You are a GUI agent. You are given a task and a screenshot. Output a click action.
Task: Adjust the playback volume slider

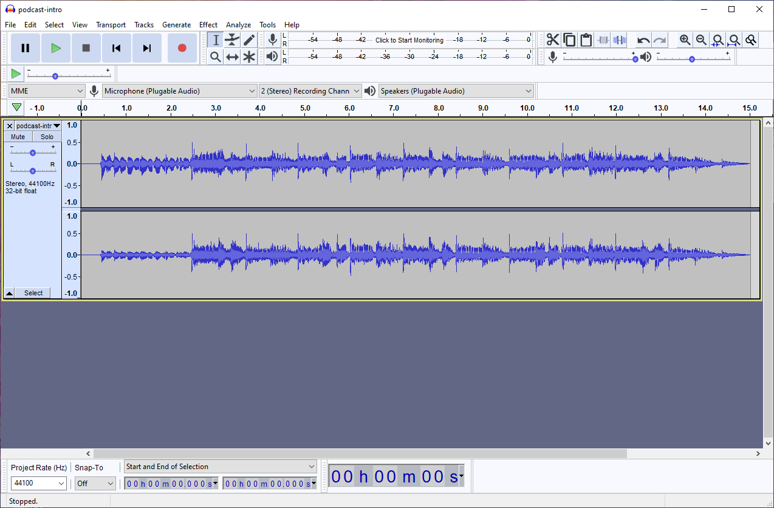693,59
